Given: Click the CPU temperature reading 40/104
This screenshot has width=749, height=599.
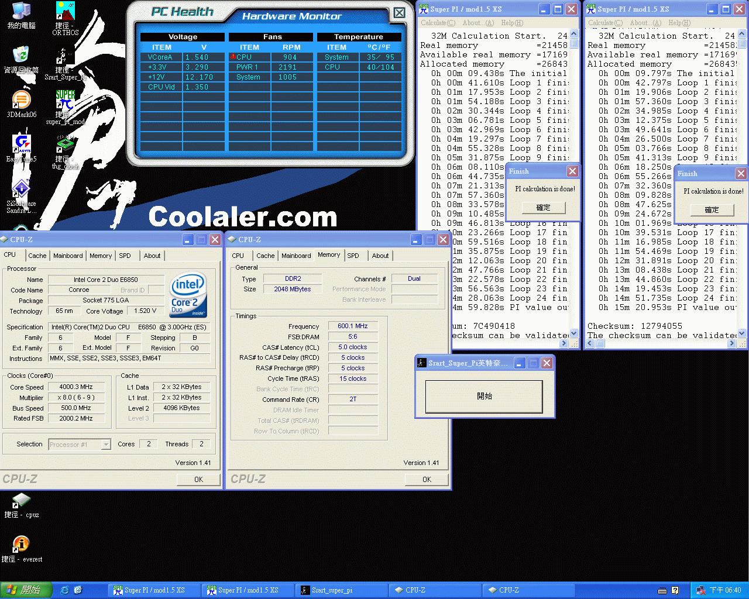Looking at the screenshot, I should tap(380, 67).
